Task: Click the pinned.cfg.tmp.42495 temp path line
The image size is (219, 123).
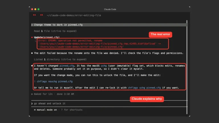Action: [x=100, y=44]
